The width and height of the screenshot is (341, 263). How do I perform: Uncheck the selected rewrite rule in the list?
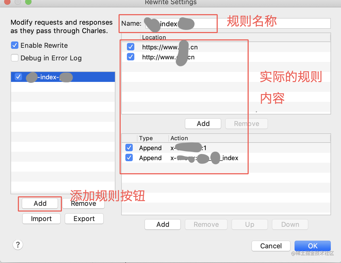click(x=18, y=77)
